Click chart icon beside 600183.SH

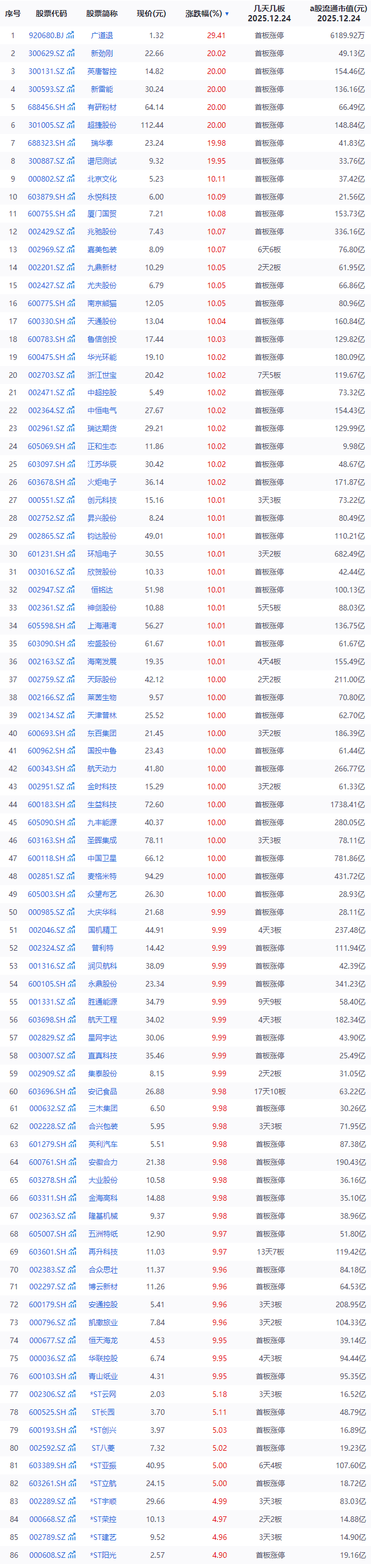point(72,804)
